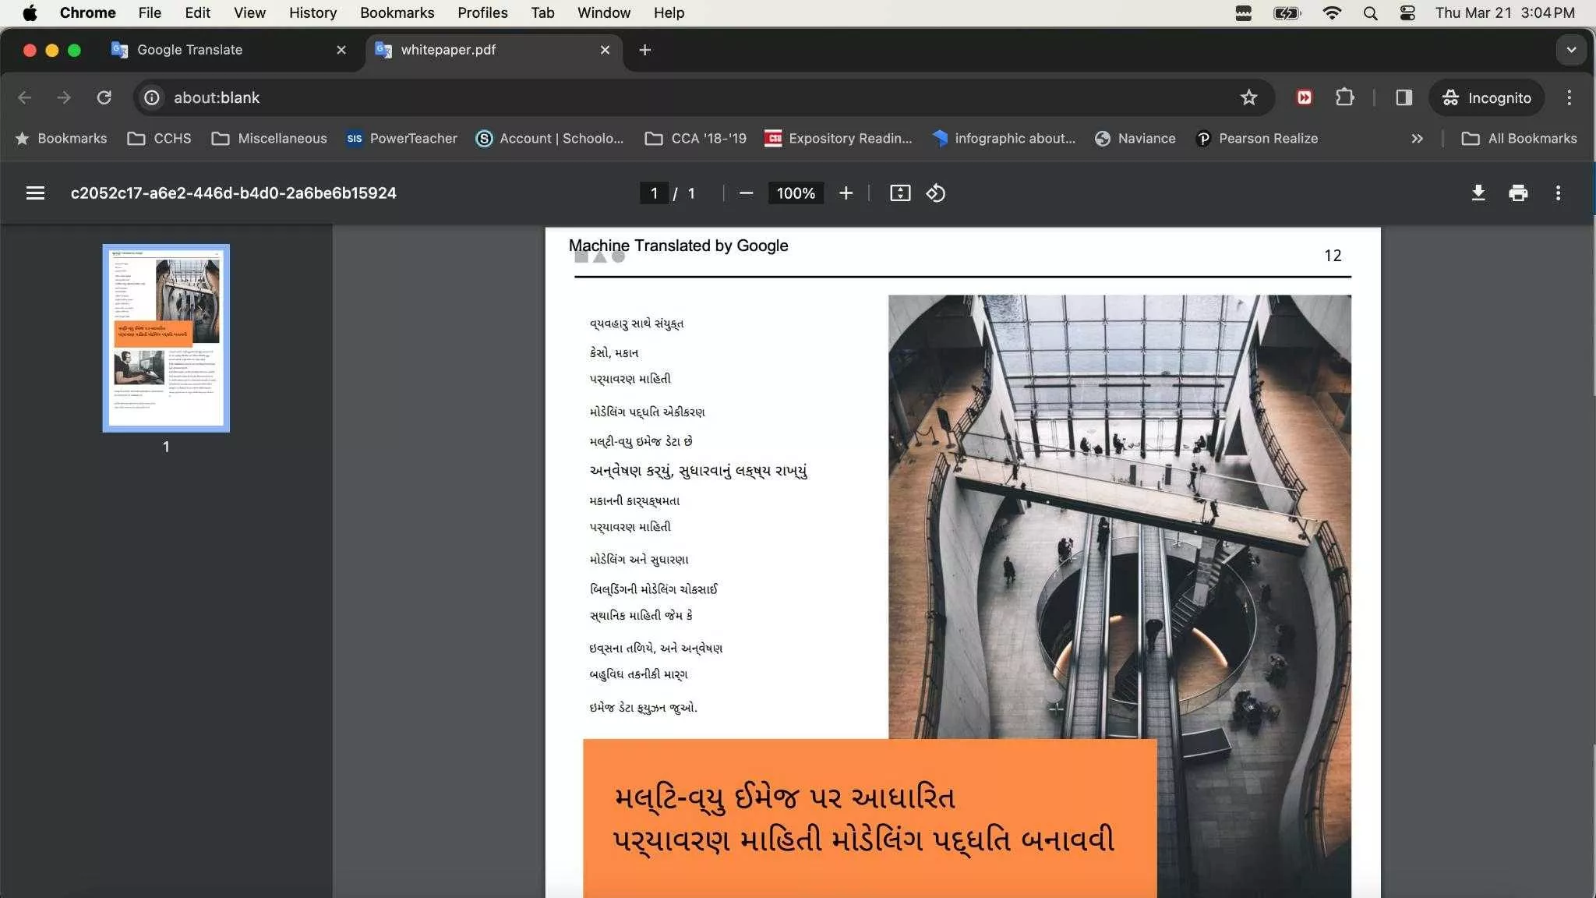Screen dimensions: 1596x898
Task: Toggle Chrome's side panel
Action: (x=1404, y=97)
